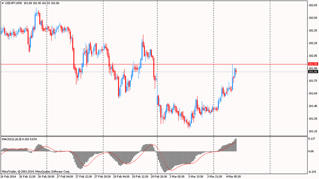319x179 pixels.
Task: Click the 3 Mar 13:30 time label
Action: (196, 176)
